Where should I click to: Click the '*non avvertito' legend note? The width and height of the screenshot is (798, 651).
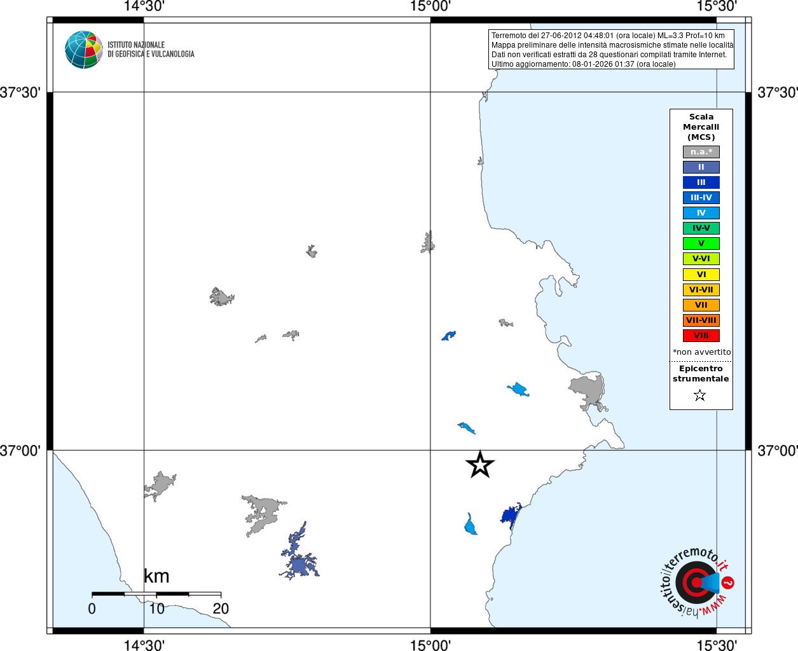point(701,352)
